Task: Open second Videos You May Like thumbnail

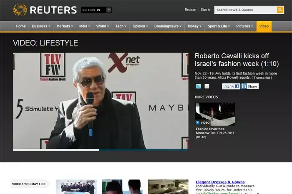Action: tap(122, 187)
